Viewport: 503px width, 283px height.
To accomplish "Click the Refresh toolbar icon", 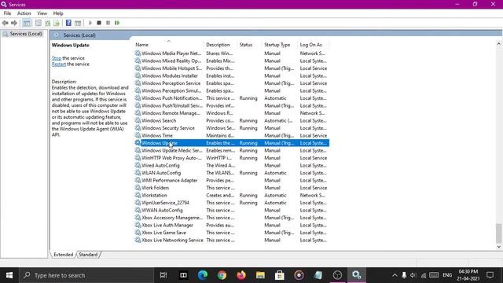I will pyautogui.click(x=47, y=23).
